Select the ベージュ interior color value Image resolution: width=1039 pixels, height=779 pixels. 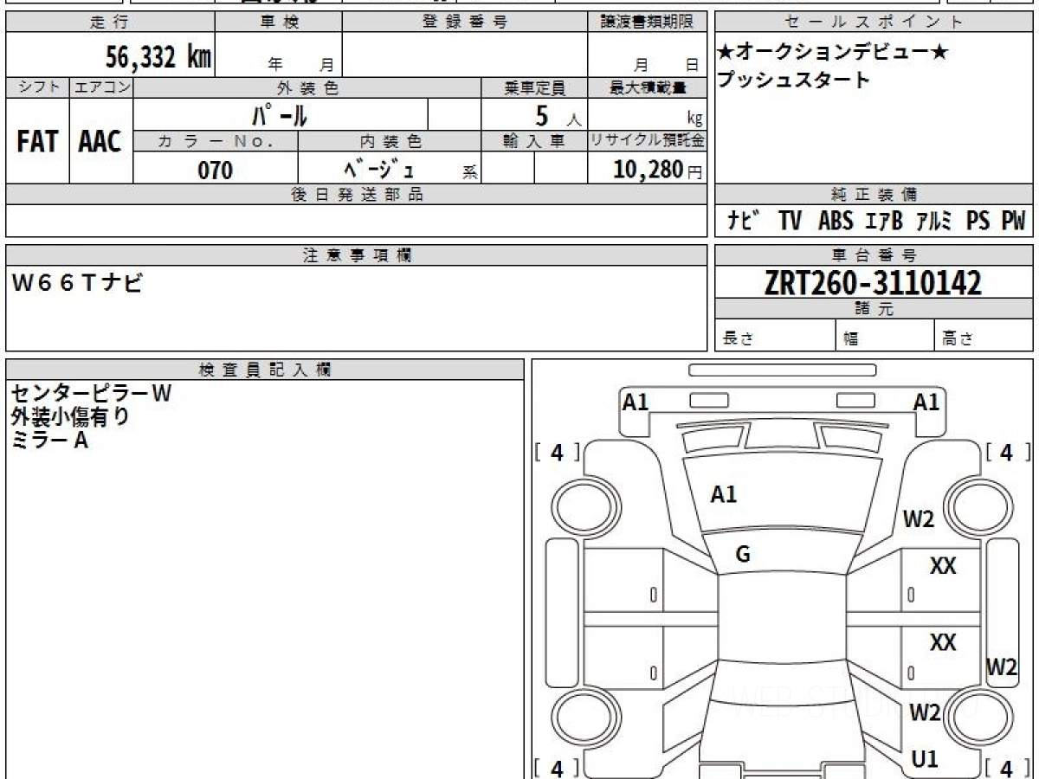378,169
